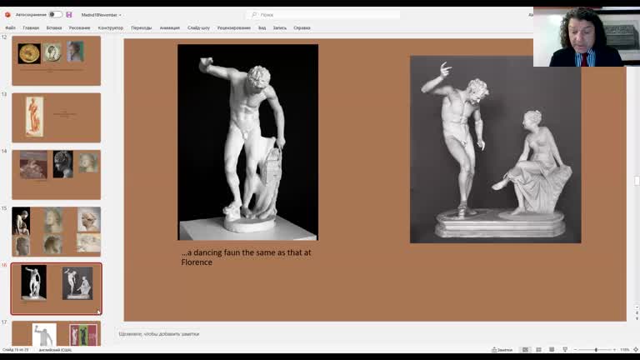The image size is (640, 360).
Task: Switch to Slide Sorter view icon
Action: pyautogui.click(x=538, y=350)
